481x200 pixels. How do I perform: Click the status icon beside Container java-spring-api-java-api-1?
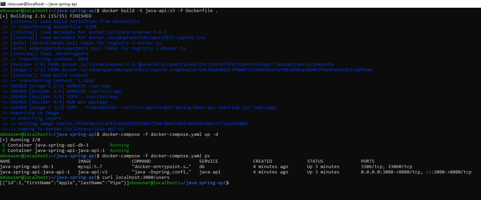coord(4,151)
